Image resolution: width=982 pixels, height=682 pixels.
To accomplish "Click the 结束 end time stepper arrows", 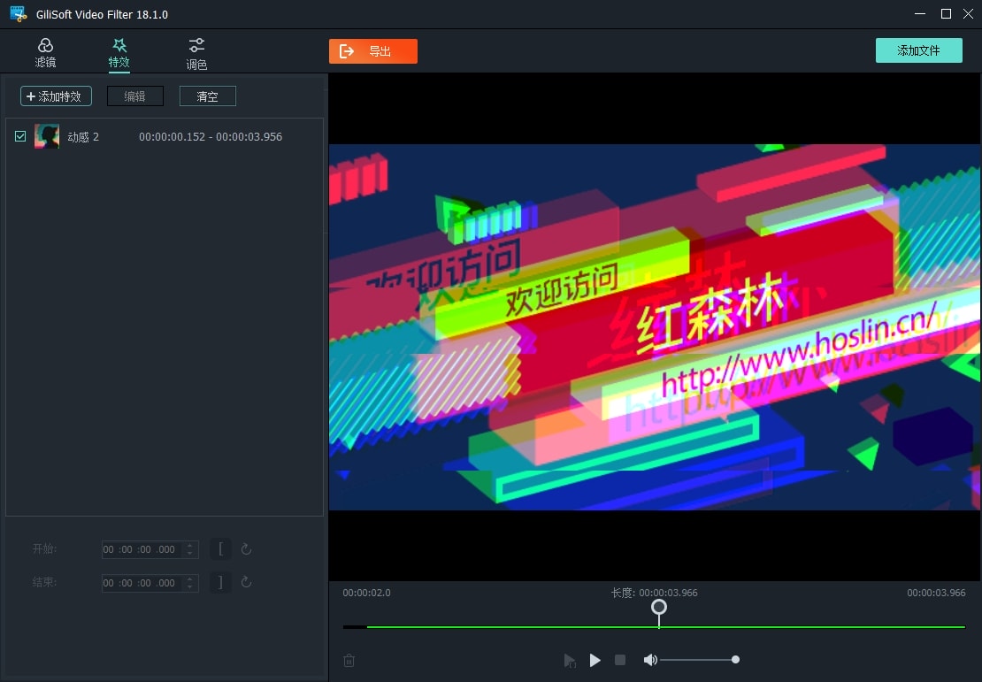I will click(189, 582).
